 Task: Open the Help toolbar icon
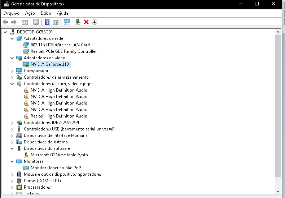47,22
